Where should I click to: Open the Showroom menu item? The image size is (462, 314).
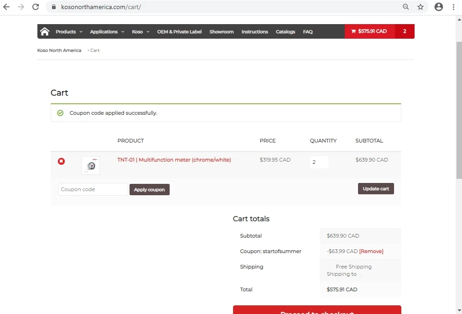click(221, 32)
